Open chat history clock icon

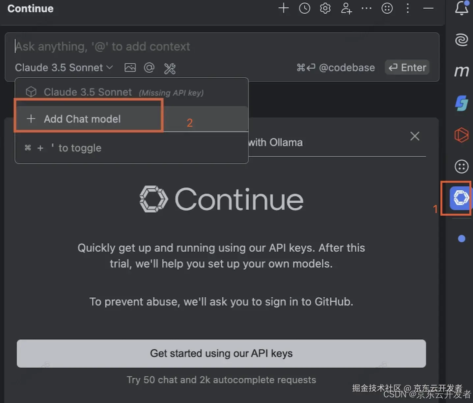pos(304,8)
